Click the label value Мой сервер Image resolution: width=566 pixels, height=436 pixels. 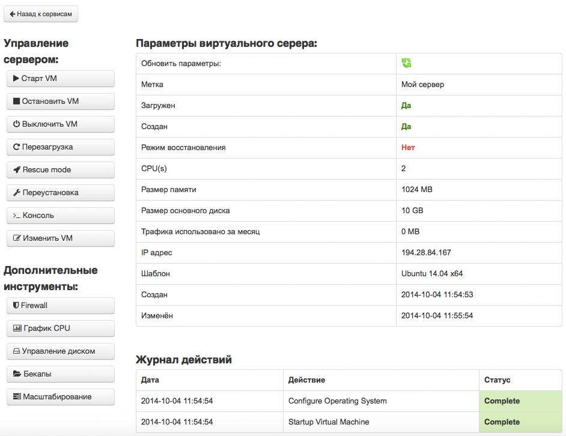pos(422,85)
